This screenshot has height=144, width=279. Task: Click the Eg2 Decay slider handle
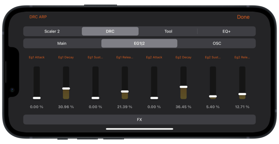183,87
